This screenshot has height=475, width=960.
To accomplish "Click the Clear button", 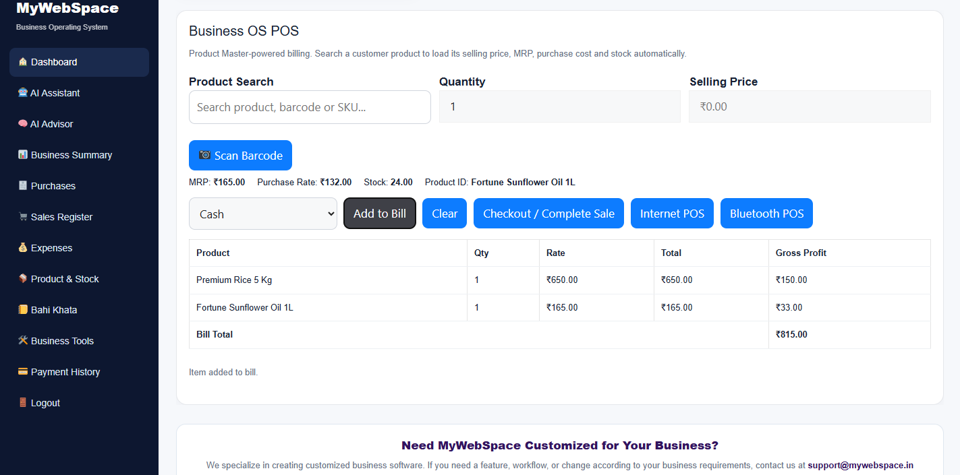I will (445, 214).
